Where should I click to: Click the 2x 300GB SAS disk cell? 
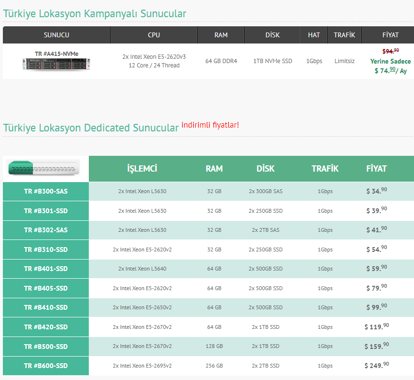click(265, 191)
